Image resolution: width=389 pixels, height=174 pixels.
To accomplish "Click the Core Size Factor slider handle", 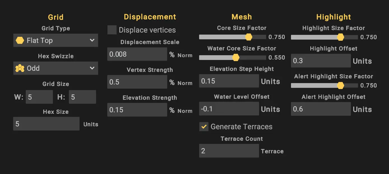I will 248,37.
